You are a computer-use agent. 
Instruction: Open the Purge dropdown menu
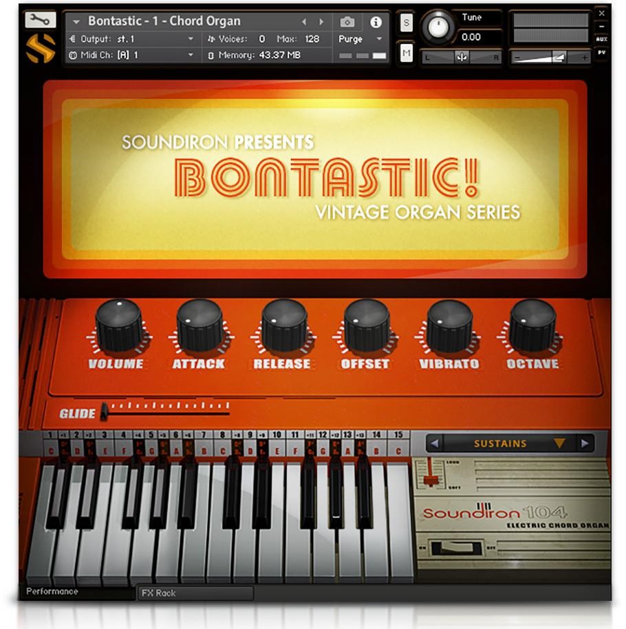[379, 39]
